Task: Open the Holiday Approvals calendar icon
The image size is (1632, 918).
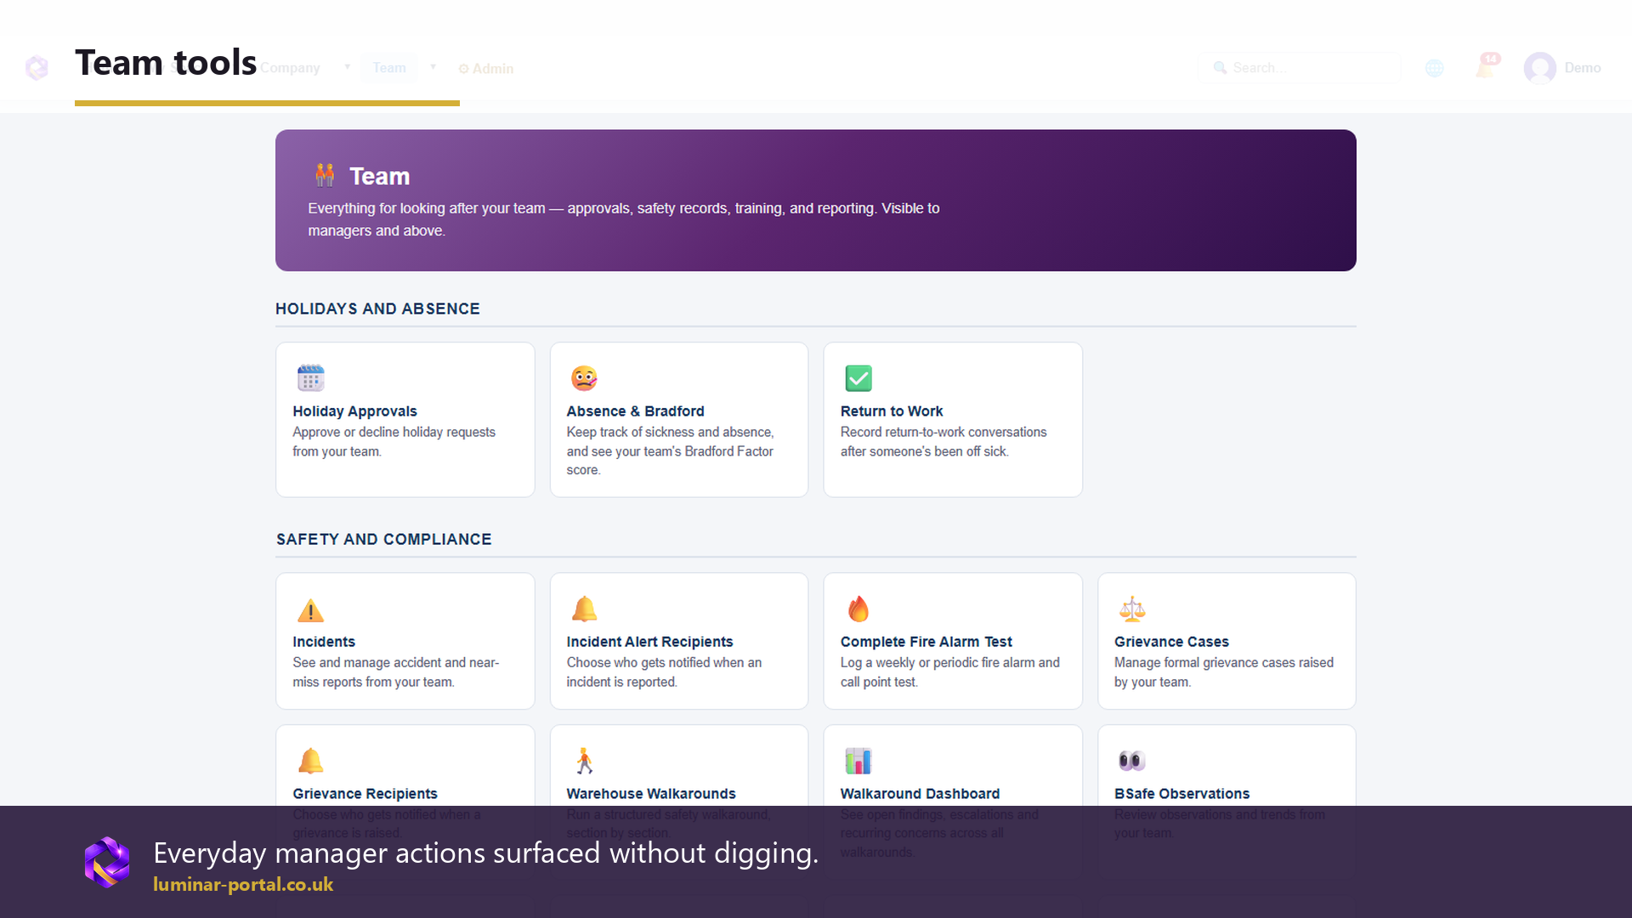Action: click(x=310, y=377)
